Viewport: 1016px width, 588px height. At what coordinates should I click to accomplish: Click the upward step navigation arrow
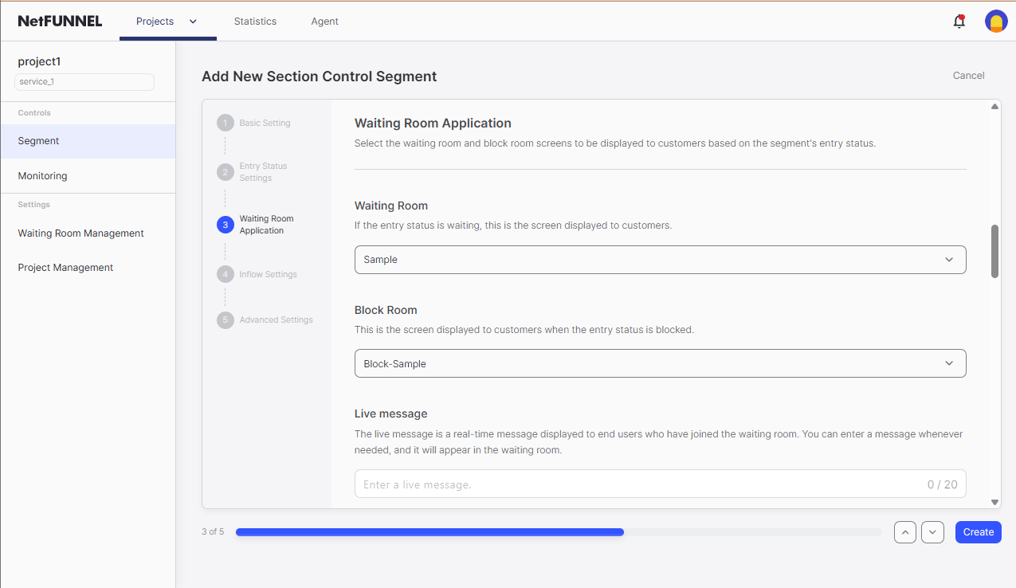[x=904, y=531]
